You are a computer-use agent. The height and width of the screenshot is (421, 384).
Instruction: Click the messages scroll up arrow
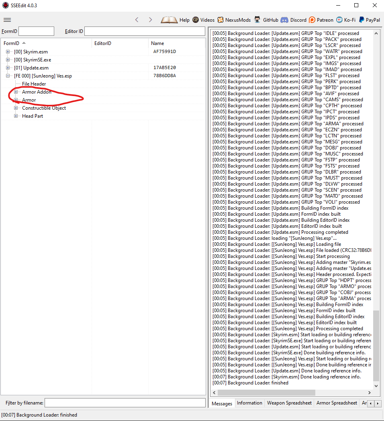coord(376,34)
